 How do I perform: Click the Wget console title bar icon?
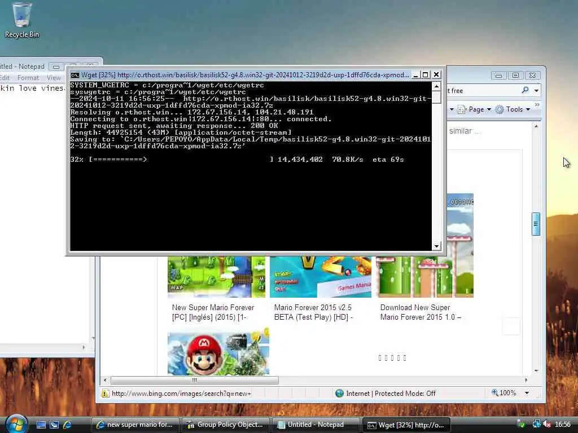(75, 75)
